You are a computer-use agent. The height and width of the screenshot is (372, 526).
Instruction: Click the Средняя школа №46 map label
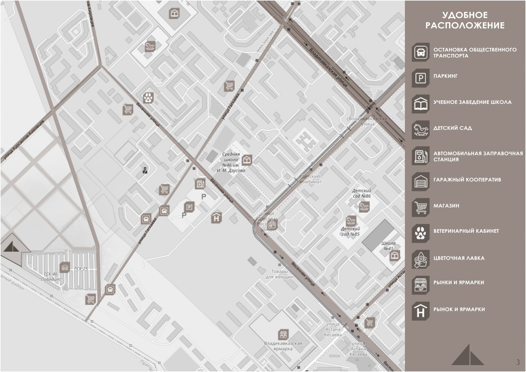(x=231, y=162)
